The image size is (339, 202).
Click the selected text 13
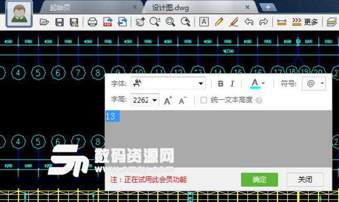point(112,116)
